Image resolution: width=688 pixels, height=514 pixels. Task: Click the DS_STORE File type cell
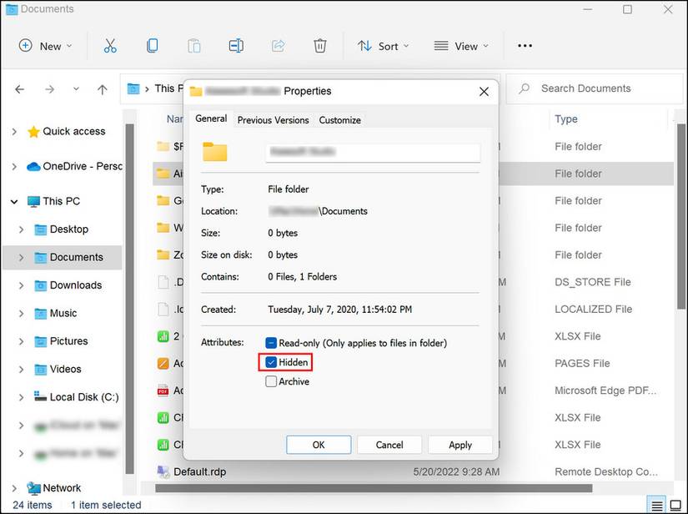click(593, 282)
